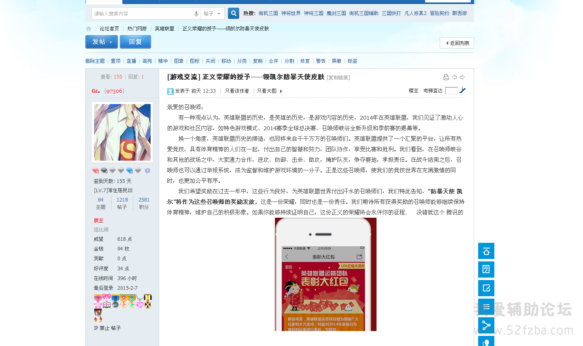The height and width of the screenshot is (346, 583).
Task: Click 关闭 moderation option
Action: (x=211, y=61)
